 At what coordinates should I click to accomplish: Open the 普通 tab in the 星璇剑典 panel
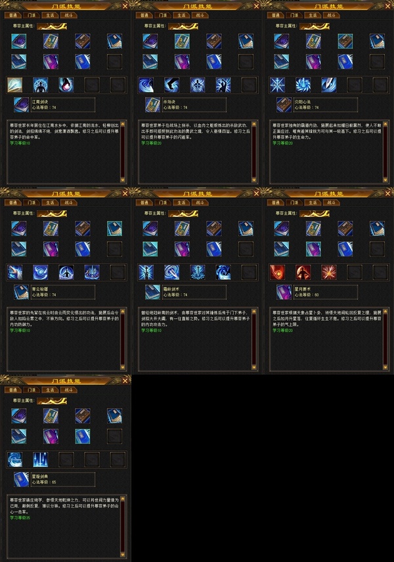pyautogui.click(x=13, y=390)
